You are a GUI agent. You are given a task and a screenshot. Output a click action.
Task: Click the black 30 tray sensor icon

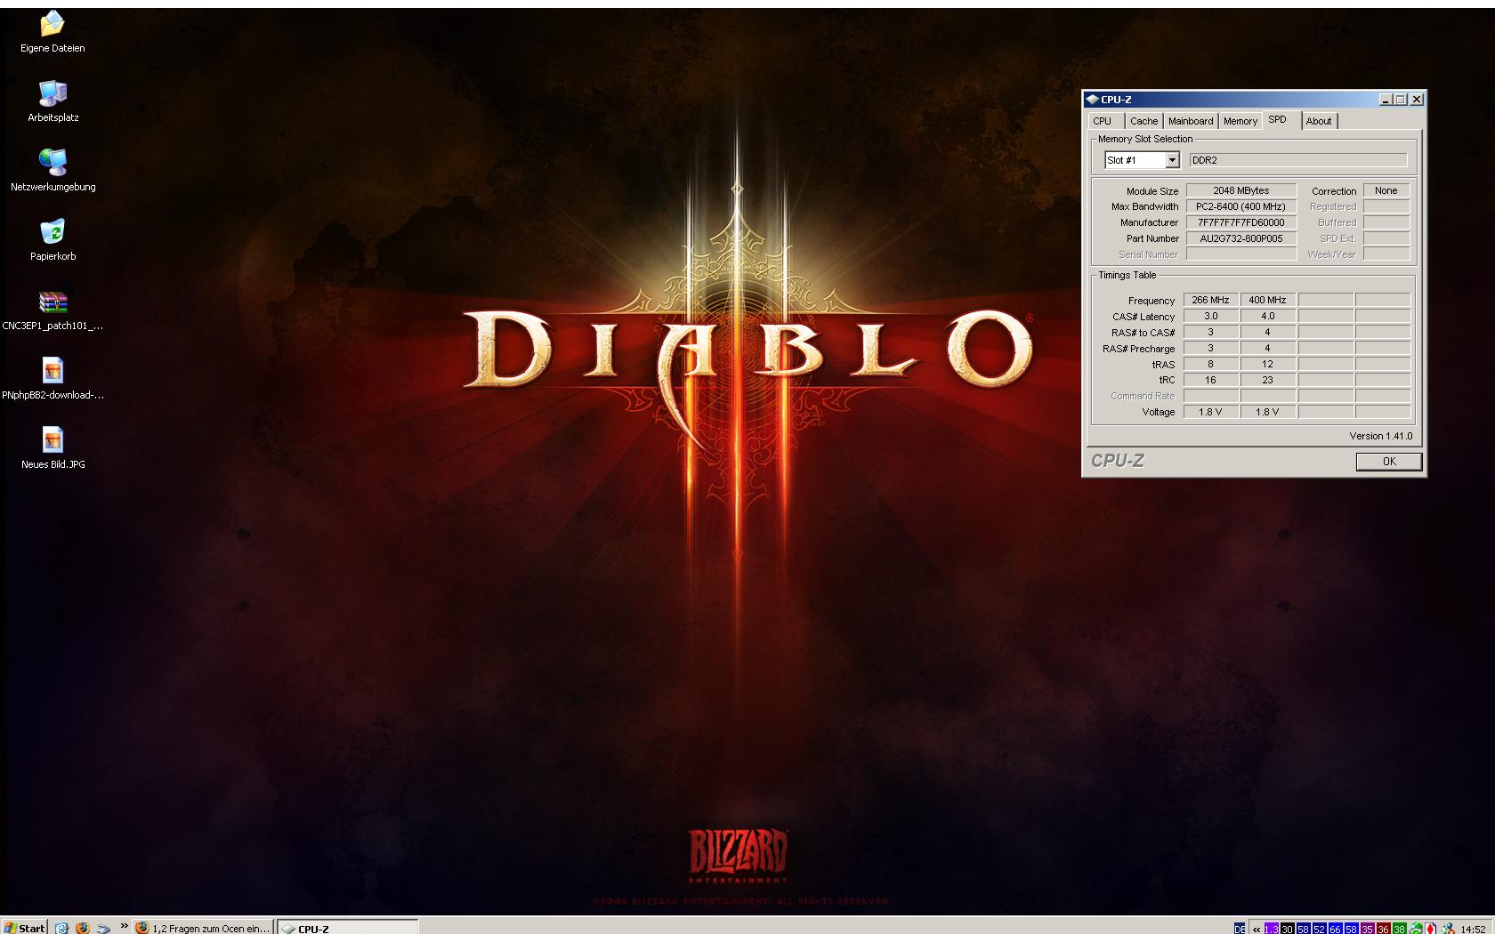(x=1288, y=928)
